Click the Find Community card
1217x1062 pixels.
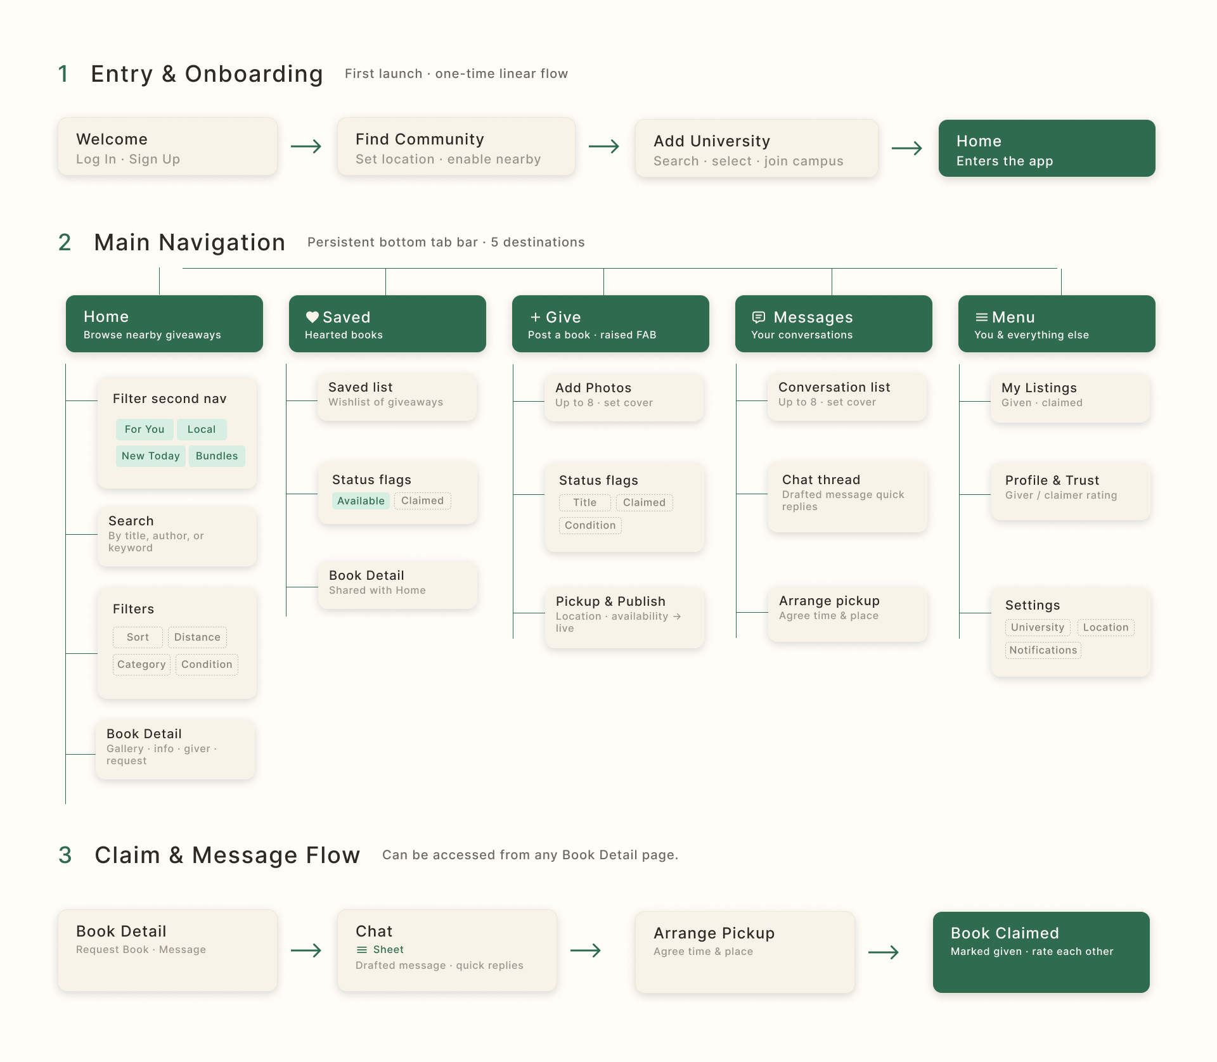tap(456, 146)
